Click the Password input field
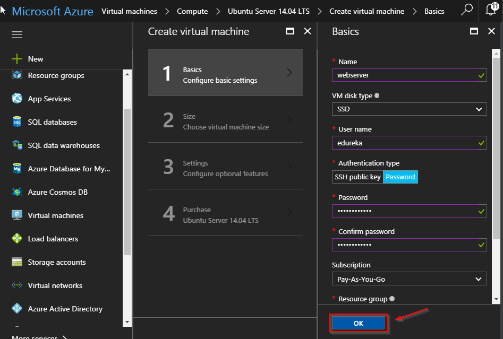503x339 pixels. click(410, 211)
